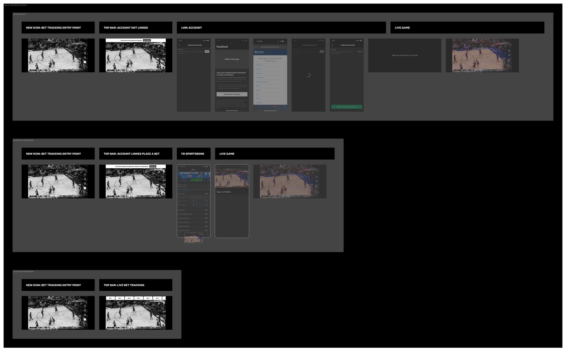
Task: Click the Connecticut state link
Action: tap(260, 77)
